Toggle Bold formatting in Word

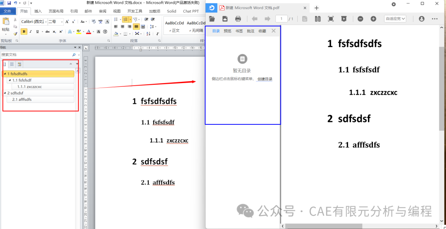tap(24, 31)
